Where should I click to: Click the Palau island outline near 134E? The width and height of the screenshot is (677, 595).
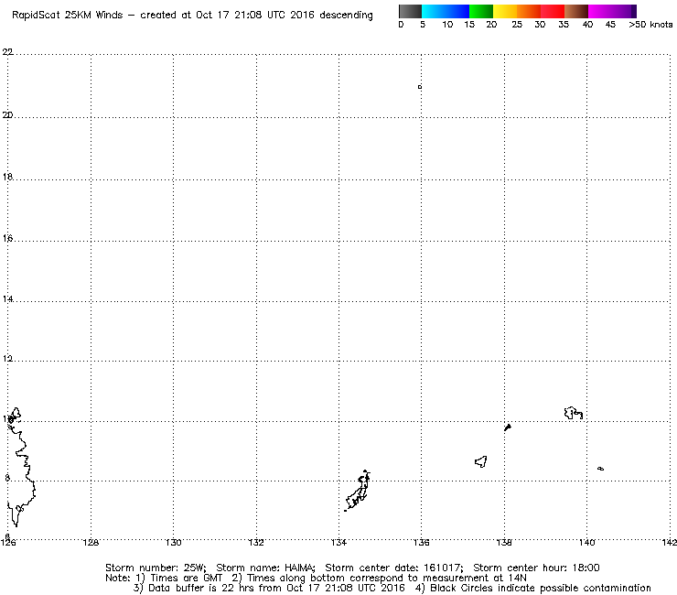pyautogui.click(x=358, y=492)
